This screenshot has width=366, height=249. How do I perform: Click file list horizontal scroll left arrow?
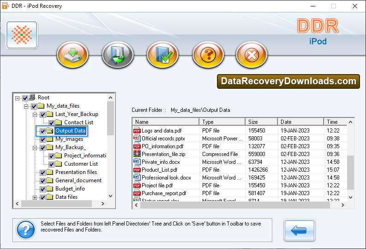click(x=136, y=205)
